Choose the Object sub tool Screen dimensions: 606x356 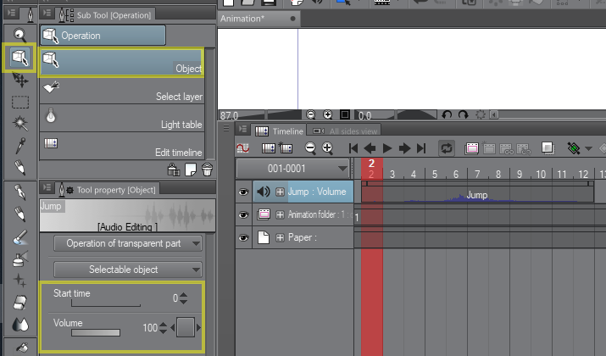(121, 62)
